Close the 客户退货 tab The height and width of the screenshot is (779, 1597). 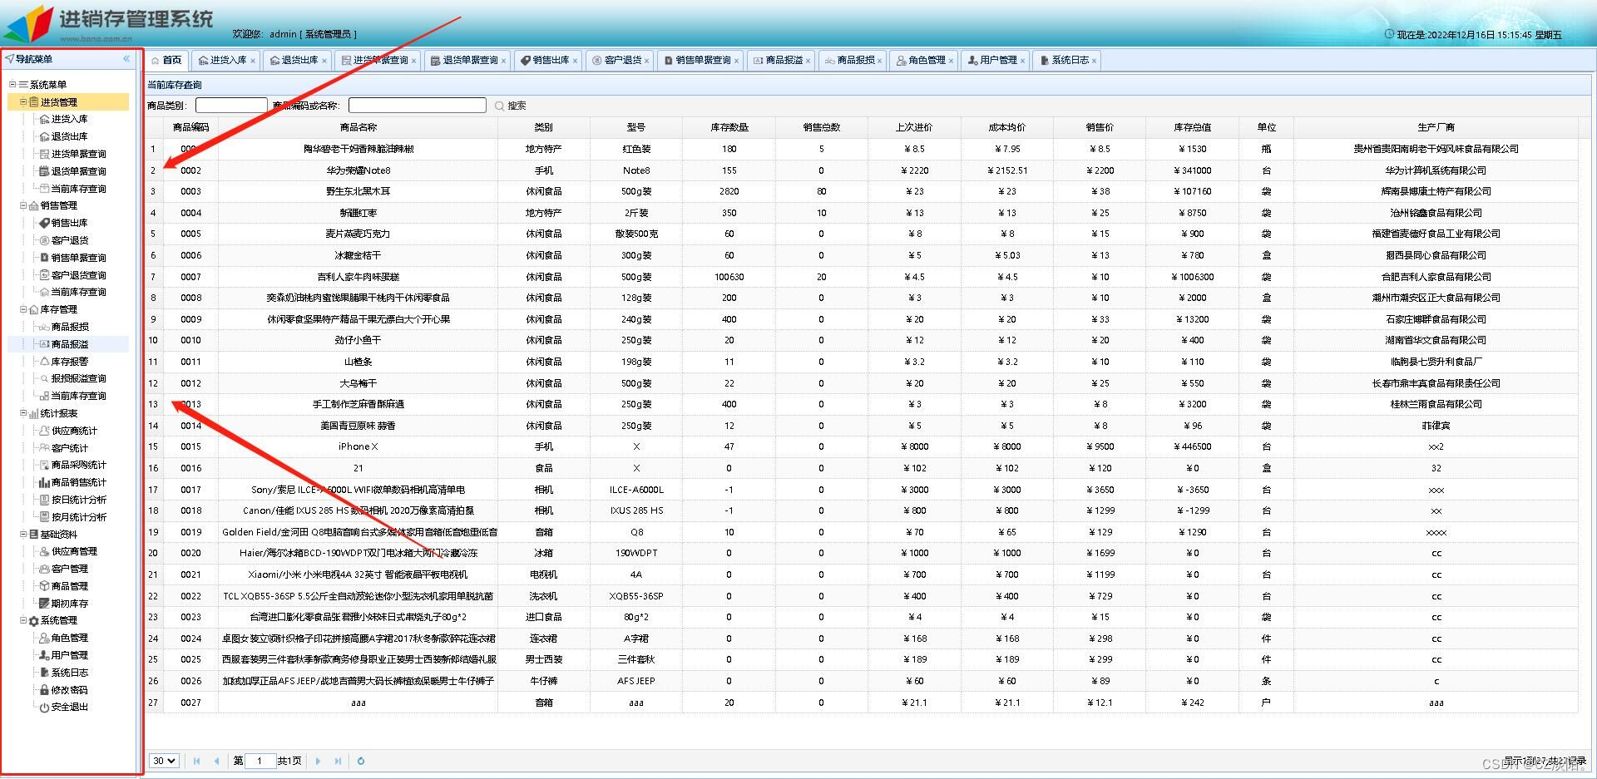pos(646,61)
